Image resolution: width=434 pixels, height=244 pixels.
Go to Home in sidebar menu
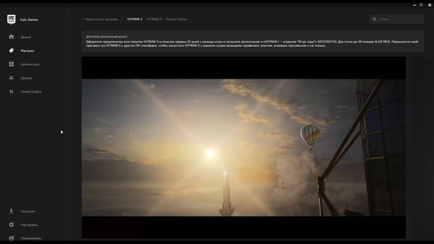26,37
